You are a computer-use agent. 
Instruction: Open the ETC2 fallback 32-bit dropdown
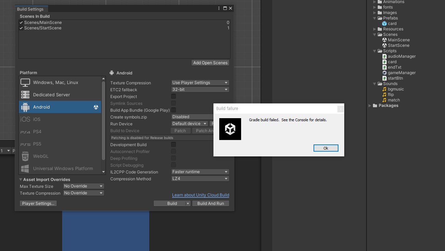(200, 89)
